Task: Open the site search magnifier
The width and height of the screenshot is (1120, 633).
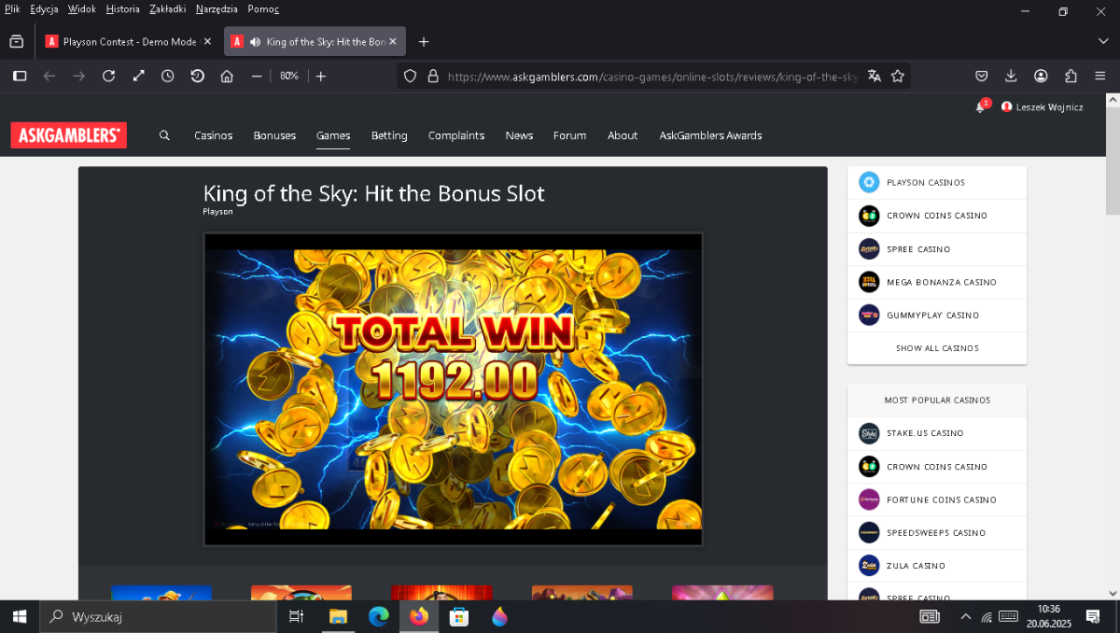Action: [164, 135]
